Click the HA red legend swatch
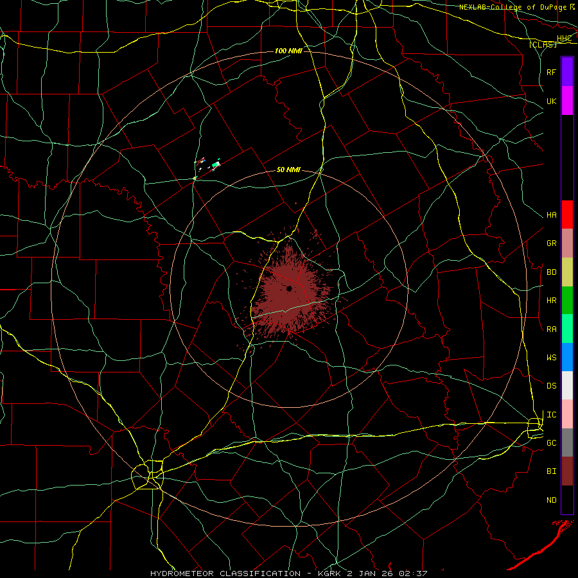 pos(567,215)
